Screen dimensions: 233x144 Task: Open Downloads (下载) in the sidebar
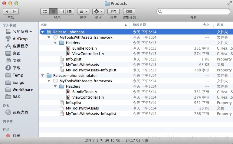click(x=13, y=68)
